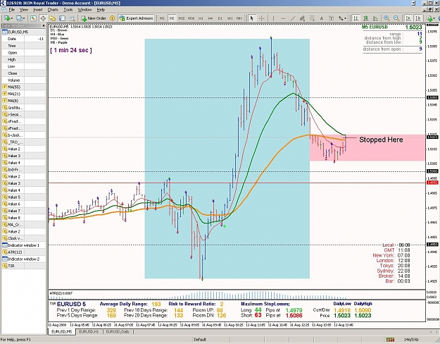Switch chart to W1 timeframe

[x=230, y=18]
